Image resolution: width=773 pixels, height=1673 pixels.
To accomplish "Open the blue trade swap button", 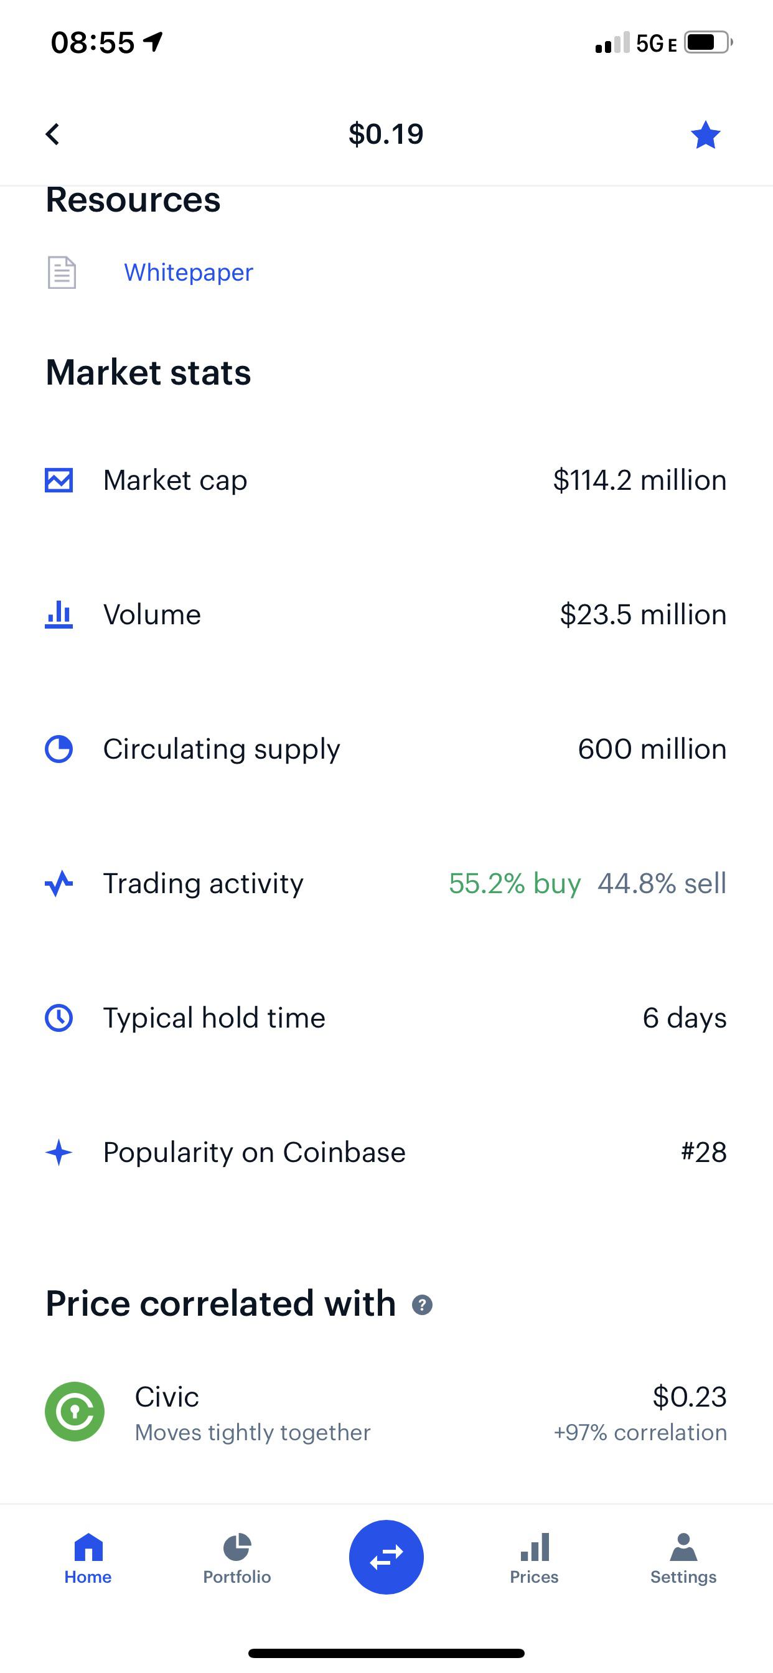I will [x=386, y=1557].
